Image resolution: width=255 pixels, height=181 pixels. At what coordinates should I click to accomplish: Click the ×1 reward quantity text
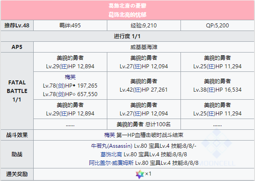pos(148,174)
